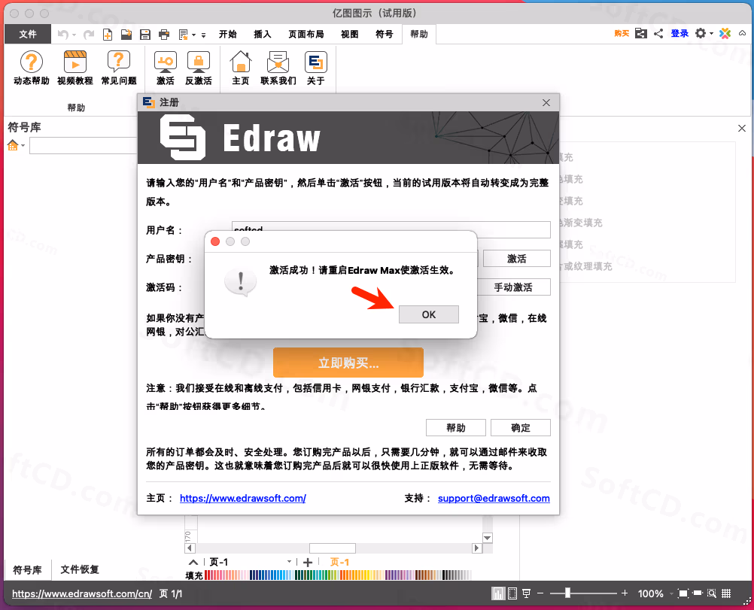The height and width of the screenshot is (610, 754).
Task: Open the 动态帮助 dynamic help icon
Action: coord(32,68)
